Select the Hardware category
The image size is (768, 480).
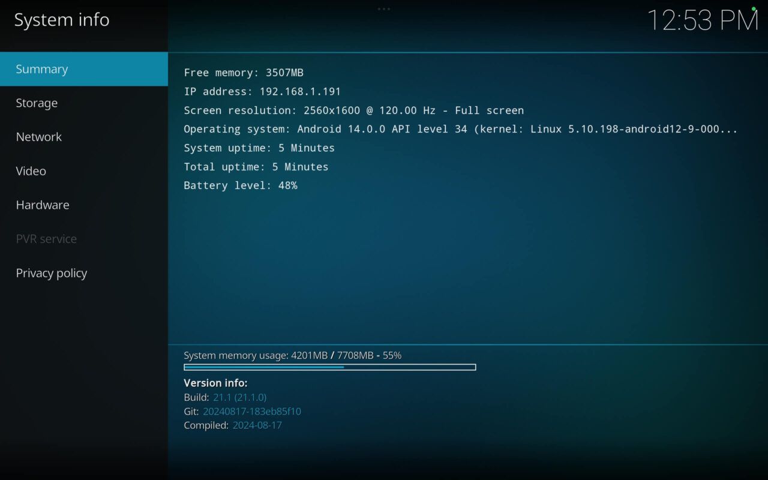click(x=42, y=205)
